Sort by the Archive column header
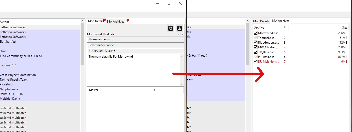This screenshot has height=132, width=352. [x=259, y=28]
